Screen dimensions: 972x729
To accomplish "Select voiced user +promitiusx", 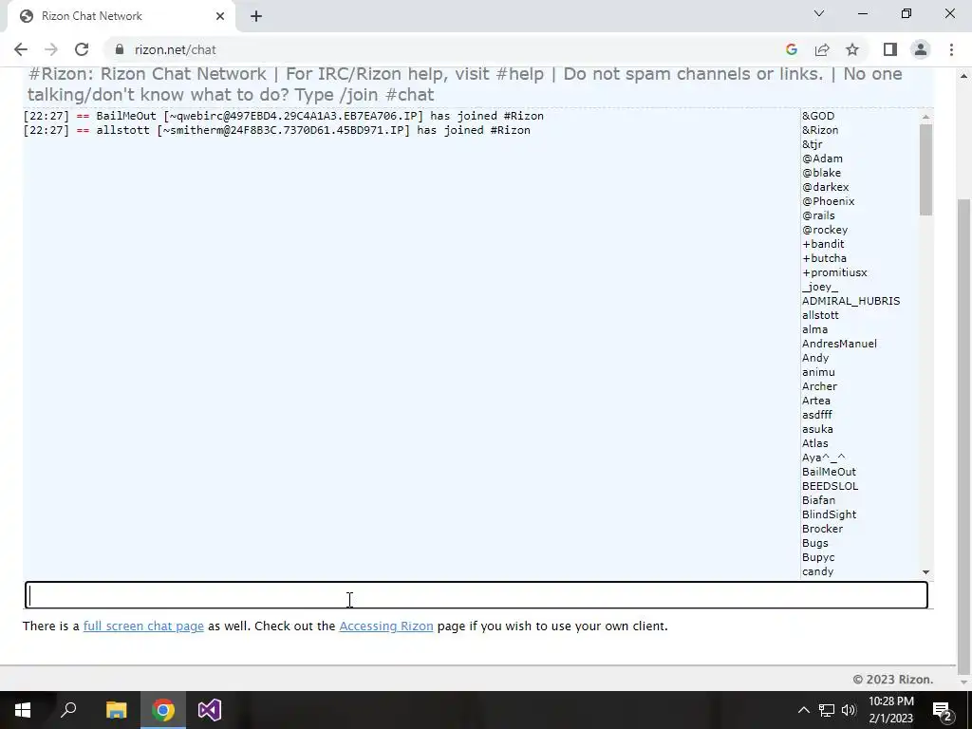I will (x=835, y=272).
